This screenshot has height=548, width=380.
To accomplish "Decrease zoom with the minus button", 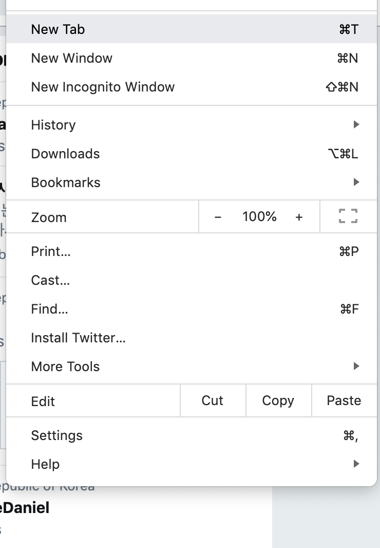I will 218,217.
